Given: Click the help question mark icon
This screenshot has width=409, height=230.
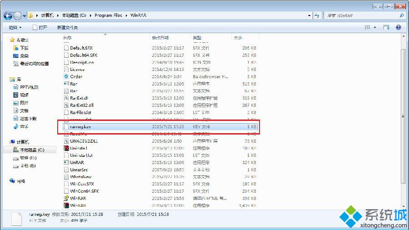Looking at the screenshot, I should (x=399, y=27).
